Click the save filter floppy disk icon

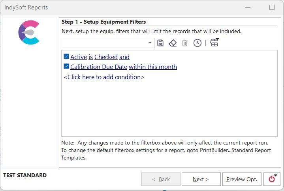click(x=160, y=43)
